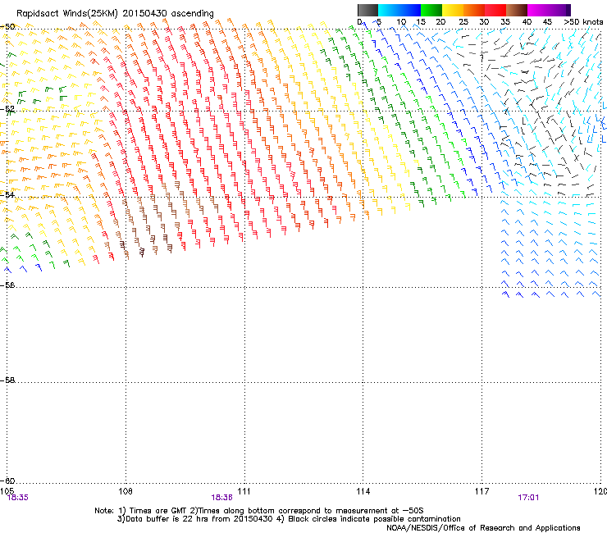Screen dimensions: 607x533
Task: Click the green 15-20 knots legend swatch
Action: 431,10
